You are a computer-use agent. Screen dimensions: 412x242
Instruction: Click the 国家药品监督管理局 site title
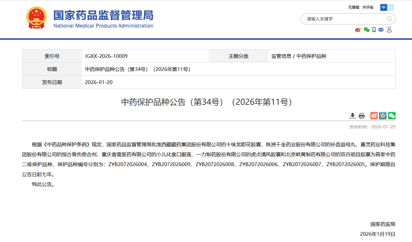[103, 16]
